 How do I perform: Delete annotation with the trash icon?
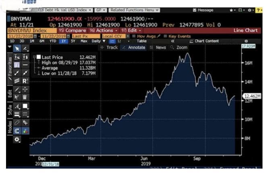[25, 97]
